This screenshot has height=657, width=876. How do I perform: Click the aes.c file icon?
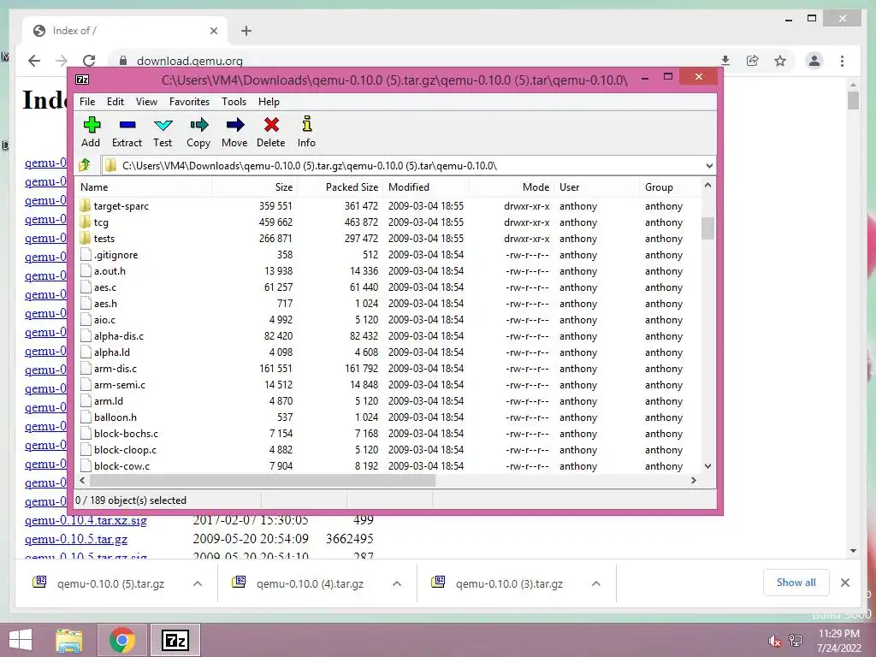pyautogui.click(x=86, y=287)
